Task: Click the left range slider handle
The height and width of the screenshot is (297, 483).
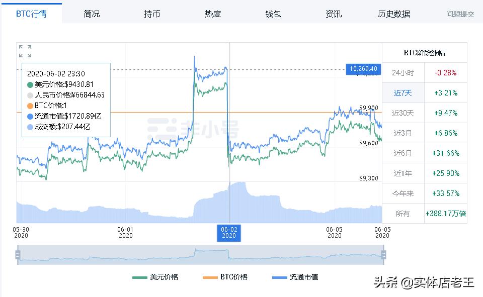Action: 18,255
